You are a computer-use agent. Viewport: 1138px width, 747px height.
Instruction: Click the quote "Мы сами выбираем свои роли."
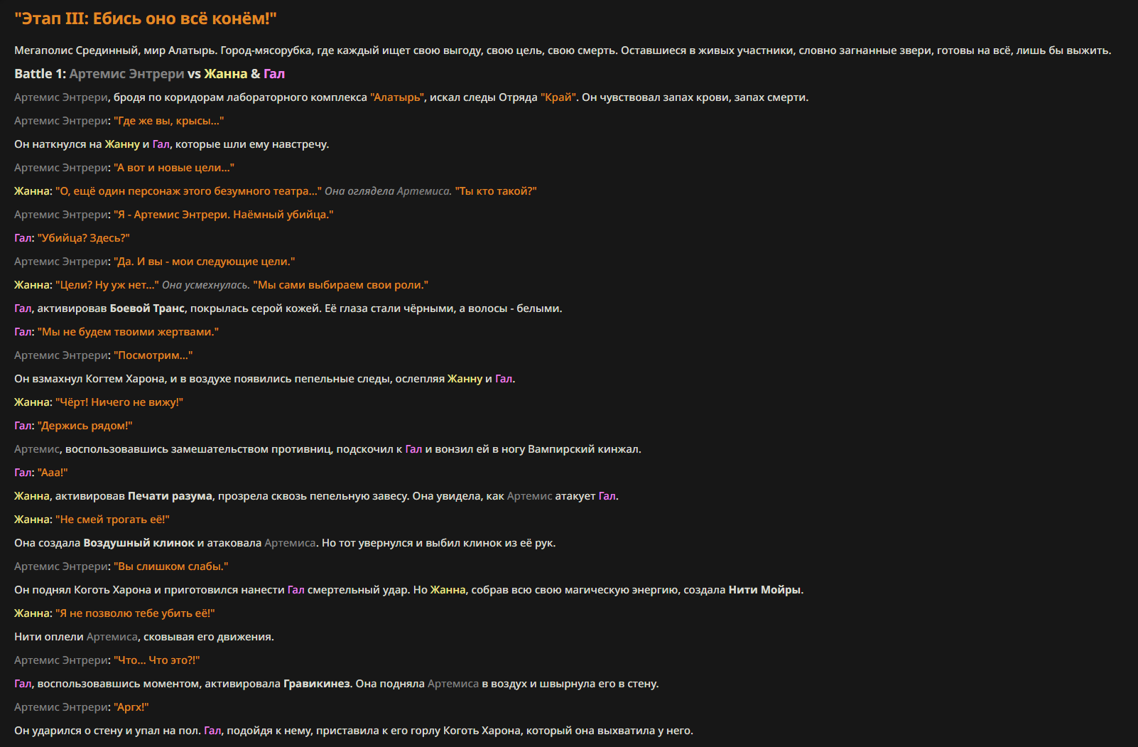(x=341, y=285)
